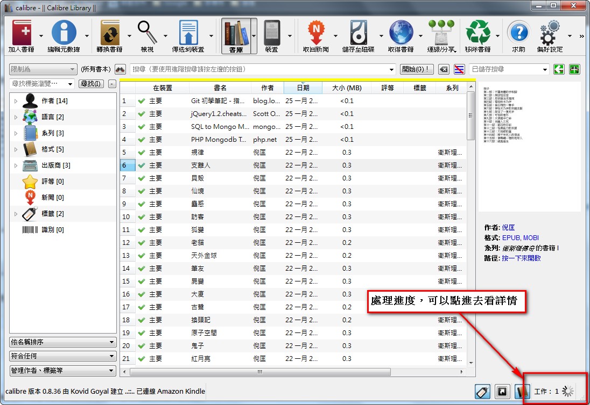Select book row 天外金球
Image resolution: width=590 pixels, height=405 pixels.
click(x=293, y=256)
